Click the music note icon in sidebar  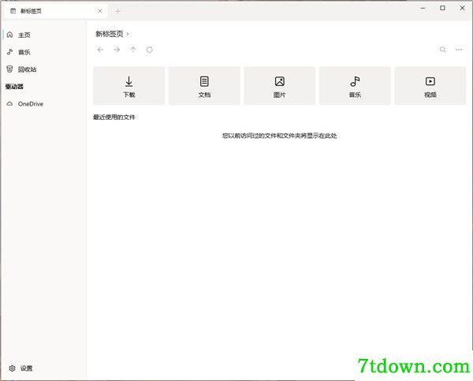tap(10, 52)
